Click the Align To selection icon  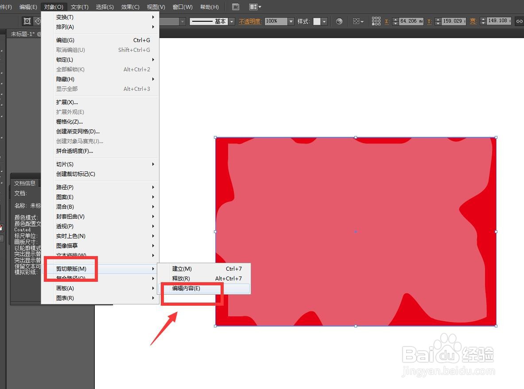(x=358, y=21)
